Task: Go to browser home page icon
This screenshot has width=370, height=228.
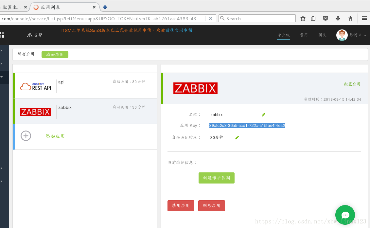Action: click(350, 18)
